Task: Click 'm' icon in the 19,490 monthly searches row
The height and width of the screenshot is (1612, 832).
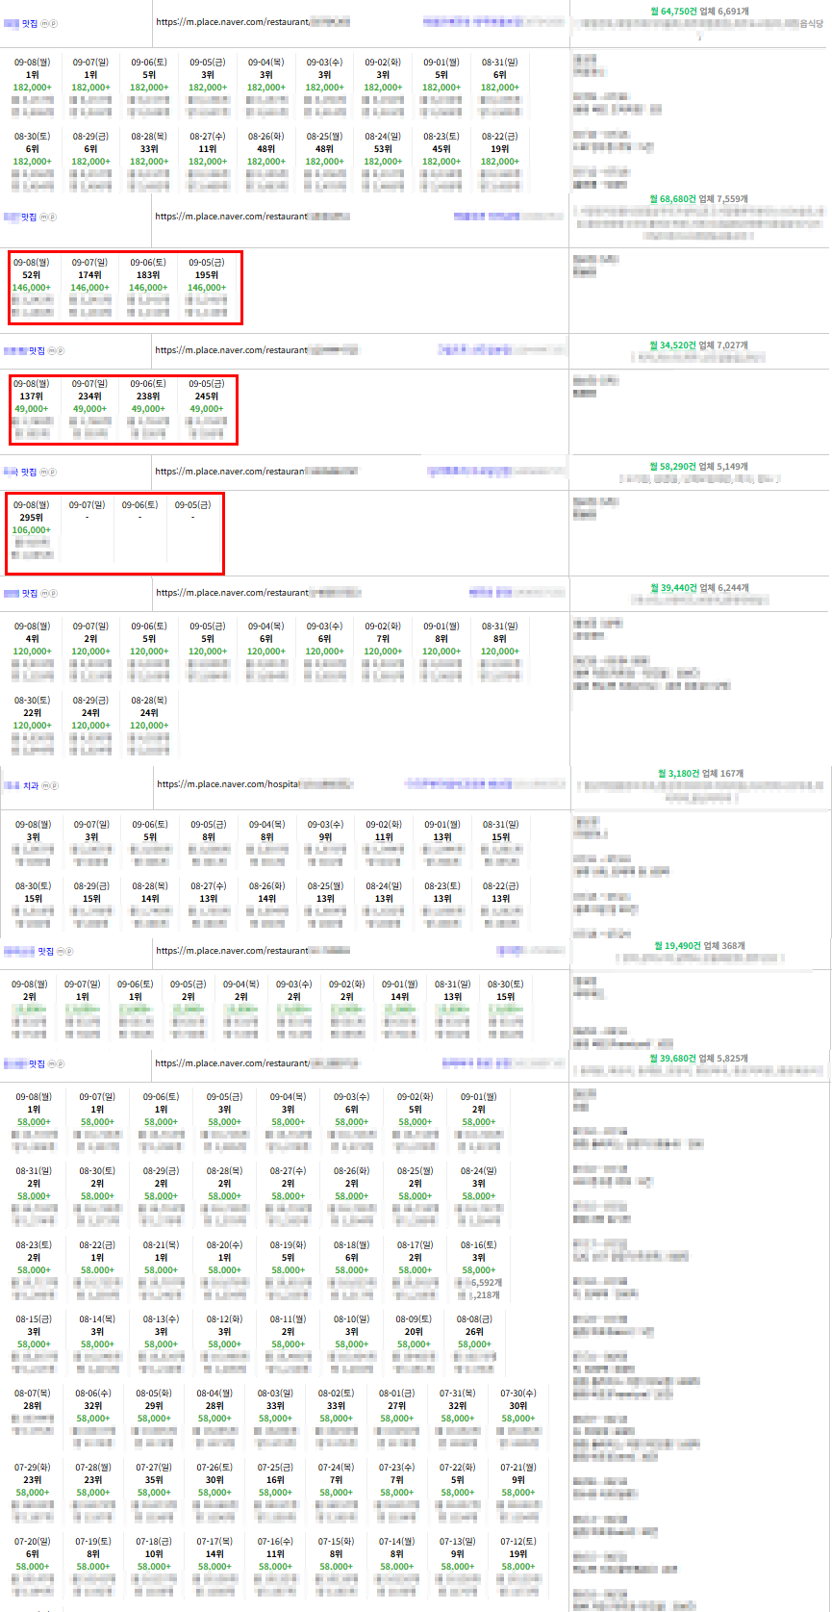Action: tap(61, 952)
